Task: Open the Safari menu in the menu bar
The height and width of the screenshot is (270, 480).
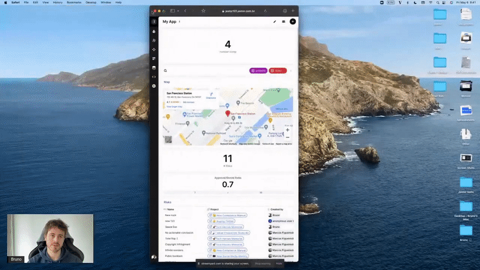Action: (16, 2)
